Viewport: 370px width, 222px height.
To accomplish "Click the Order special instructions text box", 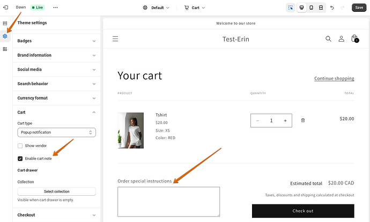I will coord(168,201).
